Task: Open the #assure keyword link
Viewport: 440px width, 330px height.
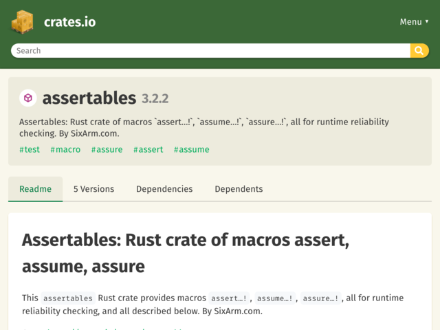Action: pyautogui.click(x=107, y=150)
